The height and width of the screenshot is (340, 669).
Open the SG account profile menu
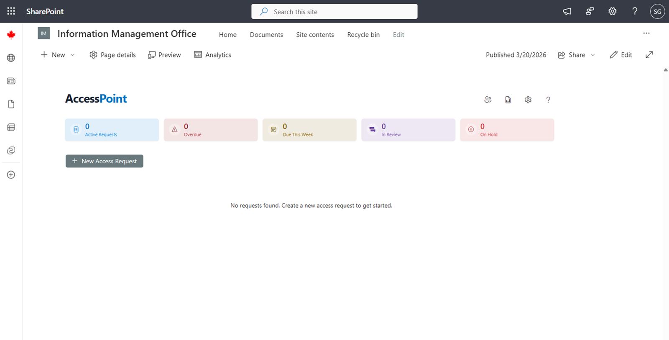657,11
